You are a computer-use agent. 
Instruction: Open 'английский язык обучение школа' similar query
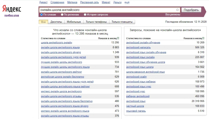tap(146, 62)
